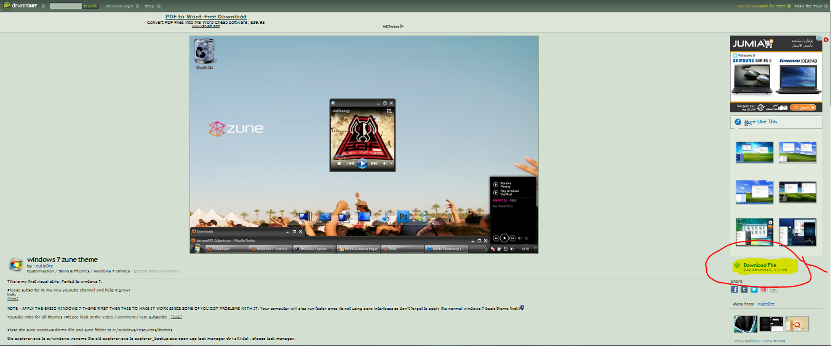
Task: Open the Skins & Themes category link
Action: click(73, 271)
